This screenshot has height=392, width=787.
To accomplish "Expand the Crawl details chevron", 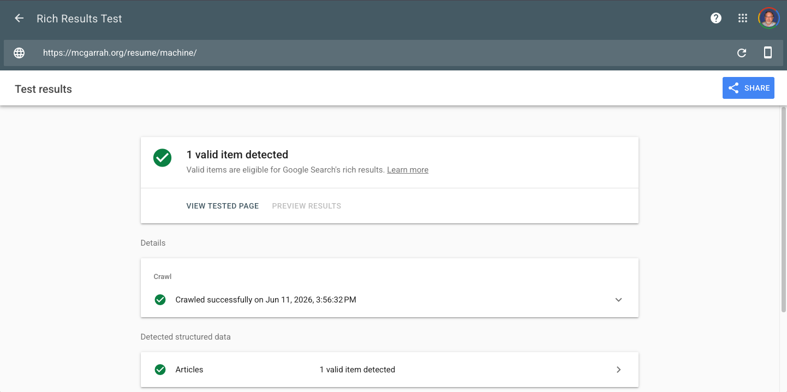I will (x=618, y=300).
